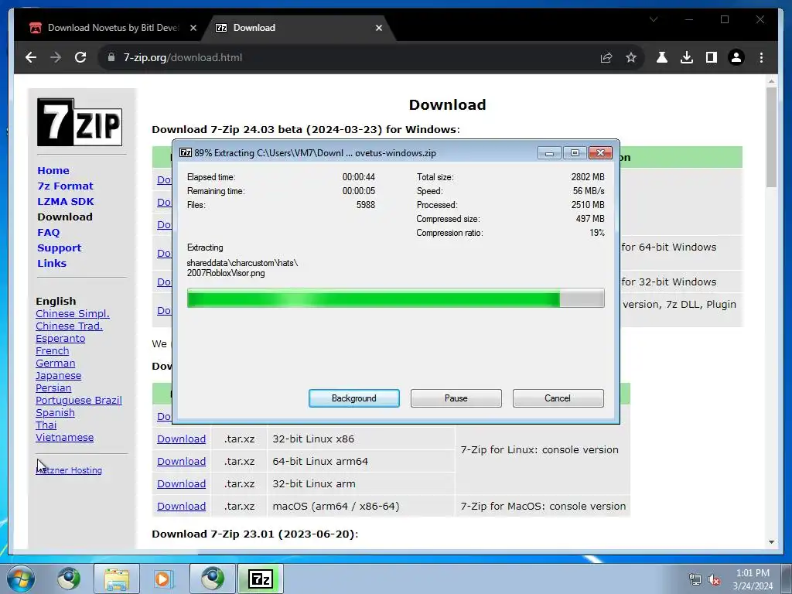The image size is (792, 594).
Task: Close the 7-Zip extracting dialog
Action: [600, 152]
